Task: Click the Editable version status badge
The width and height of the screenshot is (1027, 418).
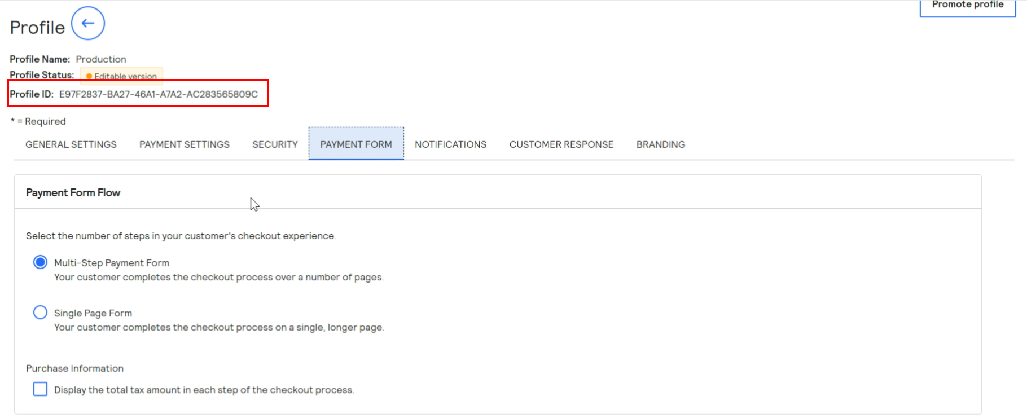Action: pyautogui.click(x=121, y=76)
